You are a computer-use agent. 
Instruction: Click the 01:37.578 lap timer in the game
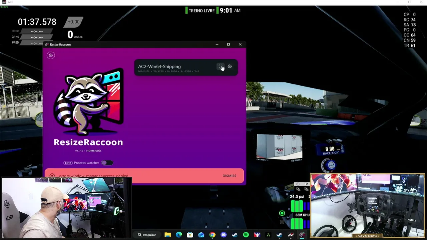coord(37,22)
